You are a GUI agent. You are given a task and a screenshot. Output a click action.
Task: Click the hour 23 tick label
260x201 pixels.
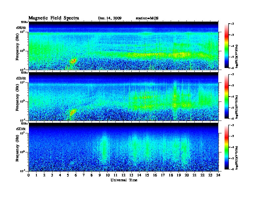[210, 175]
